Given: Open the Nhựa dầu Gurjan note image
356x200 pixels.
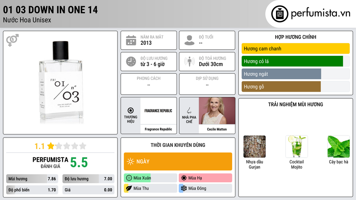Looking at the screenshot, I should click(254, 147).
